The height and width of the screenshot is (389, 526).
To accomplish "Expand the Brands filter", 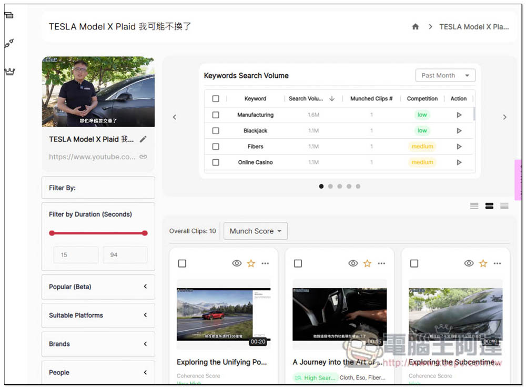I will (x=98, y=344).
